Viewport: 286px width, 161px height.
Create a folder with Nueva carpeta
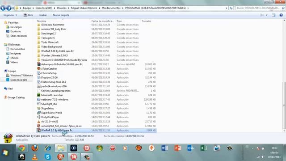pyautogui.click(x=61, y=15)
